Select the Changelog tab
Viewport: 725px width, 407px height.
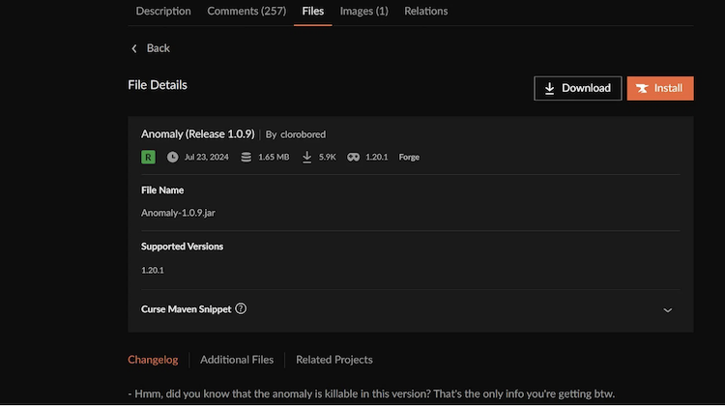pos(153,360)
